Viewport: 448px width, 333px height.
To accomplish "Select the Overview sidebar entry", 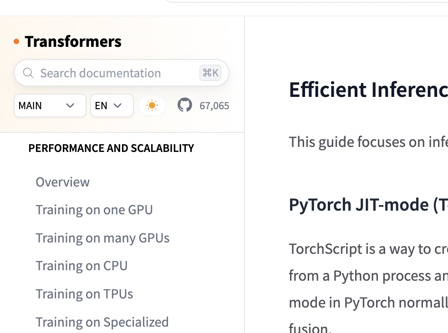I will click(x=62, y=182).
